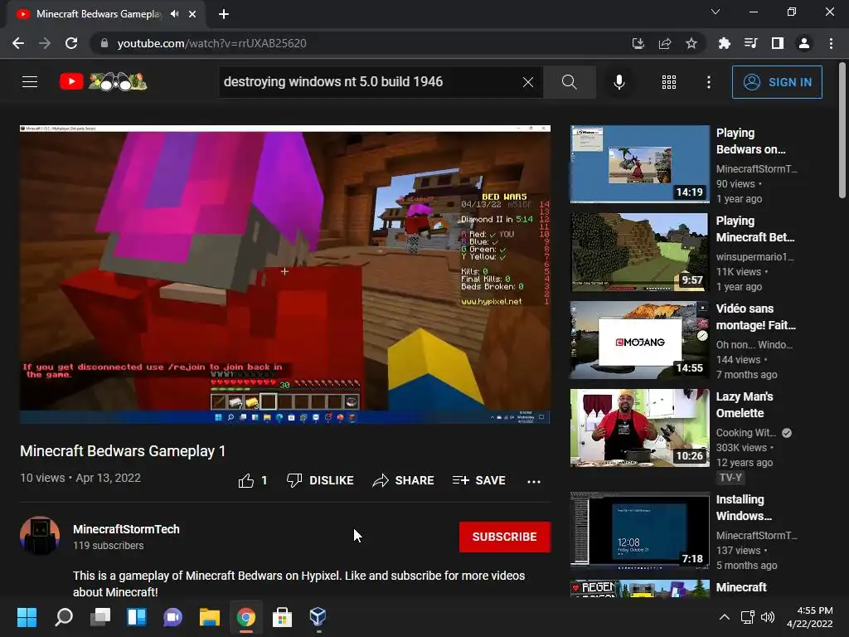Image resolution: width=849 pixels, height=637 pixels.
Task: Go forward in Chrome
Action: click(45, 43)
